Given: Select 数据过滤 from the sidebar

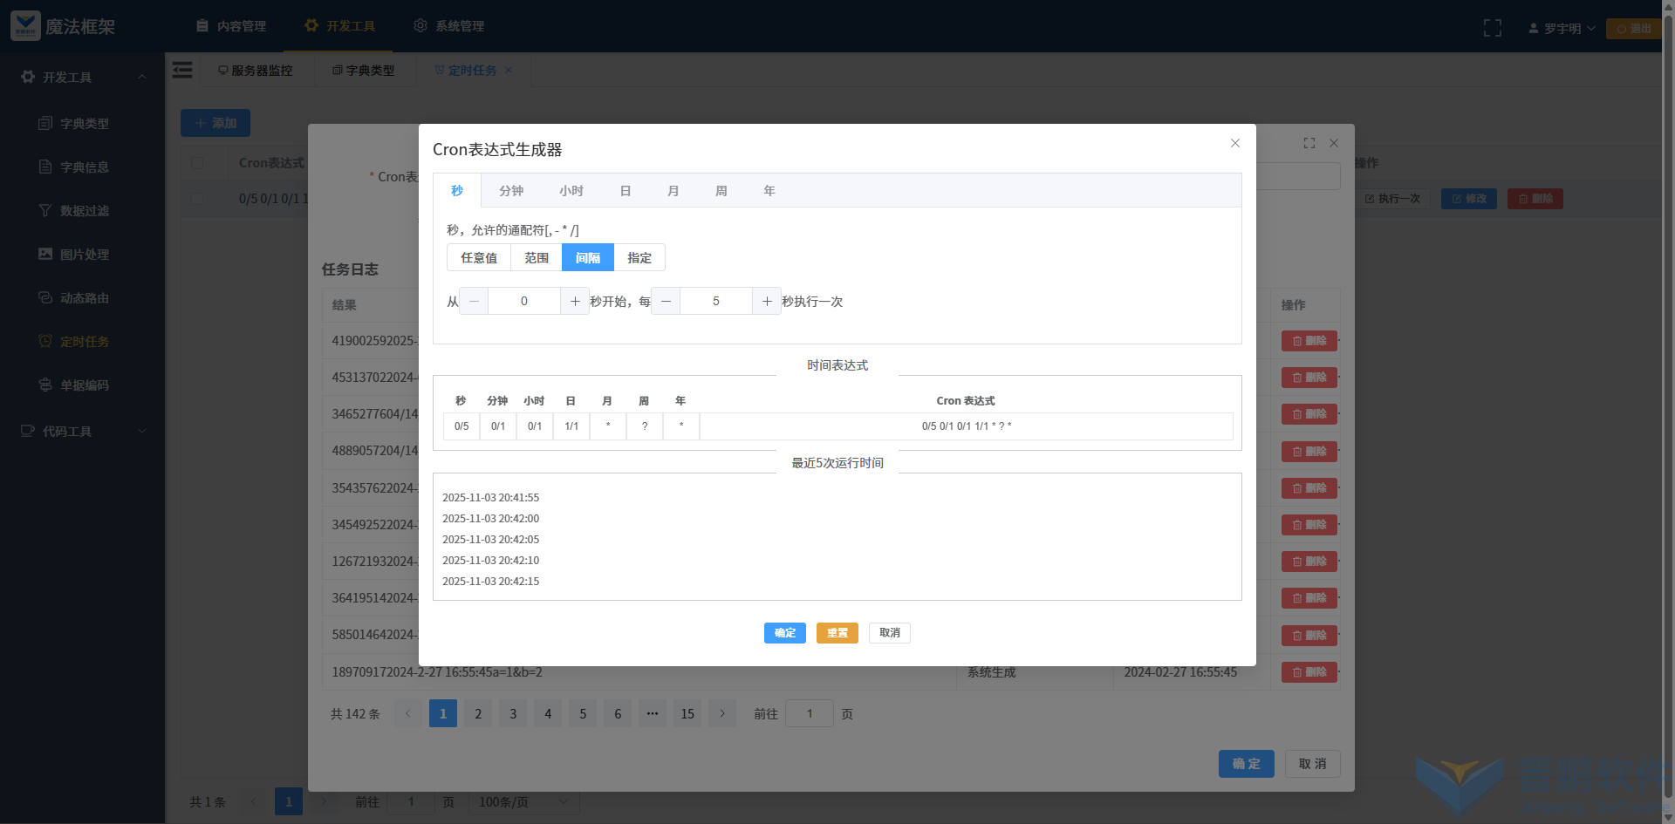Looking at the screenshot, I should click(x=85, y=210).
